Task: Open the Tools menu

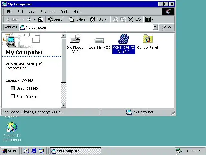Action: click(64, 12)
